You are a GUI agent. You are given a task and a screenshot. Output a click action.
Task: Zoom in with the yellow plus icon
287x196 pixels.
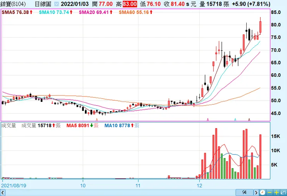click(277, 193)
